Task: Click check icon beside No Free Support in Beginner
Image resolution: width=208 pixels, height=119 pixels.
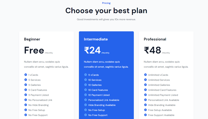Action: pyautogui.click(x=26, y=115)
